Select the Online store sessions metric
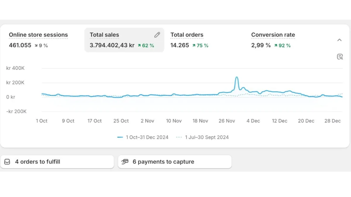This screenshot has height=197, width=351. (38, 35)
